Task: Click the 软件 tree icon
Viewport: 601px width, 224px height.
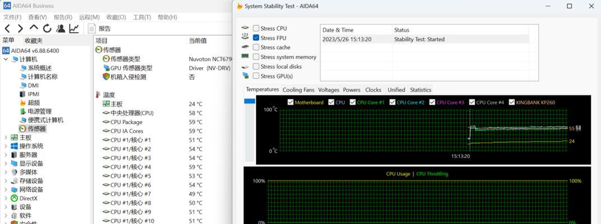Action: pyautogui.click(x=14, y=216)
